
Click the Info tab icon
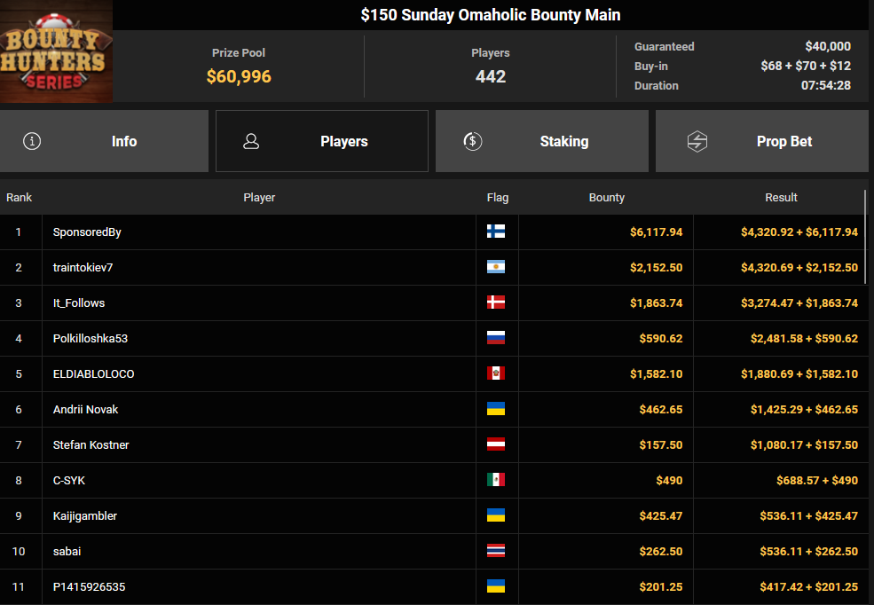click(x=32, y=141)
